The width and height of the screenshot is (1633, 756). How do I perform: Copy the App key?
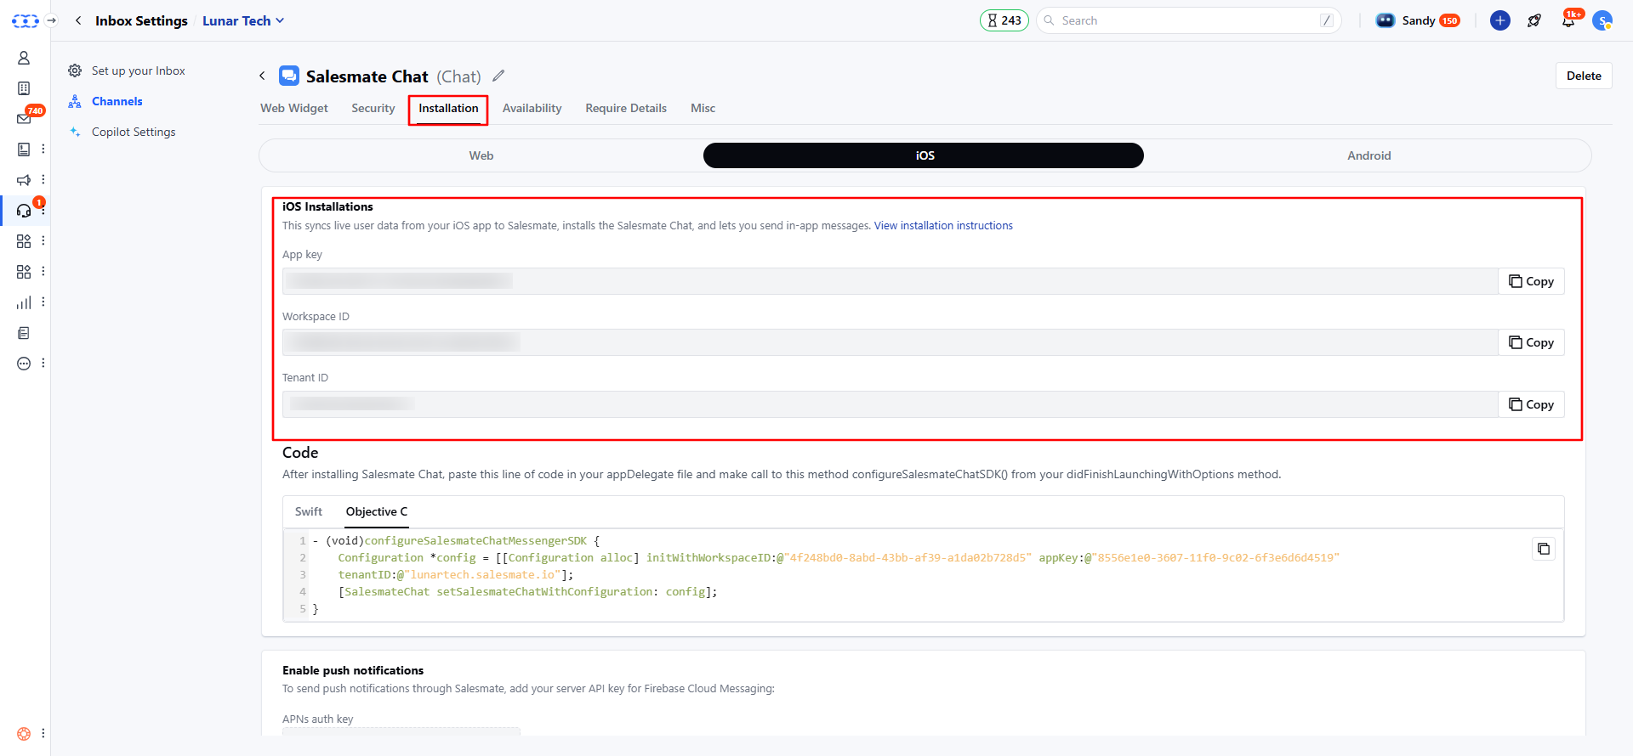[1531, 281]
